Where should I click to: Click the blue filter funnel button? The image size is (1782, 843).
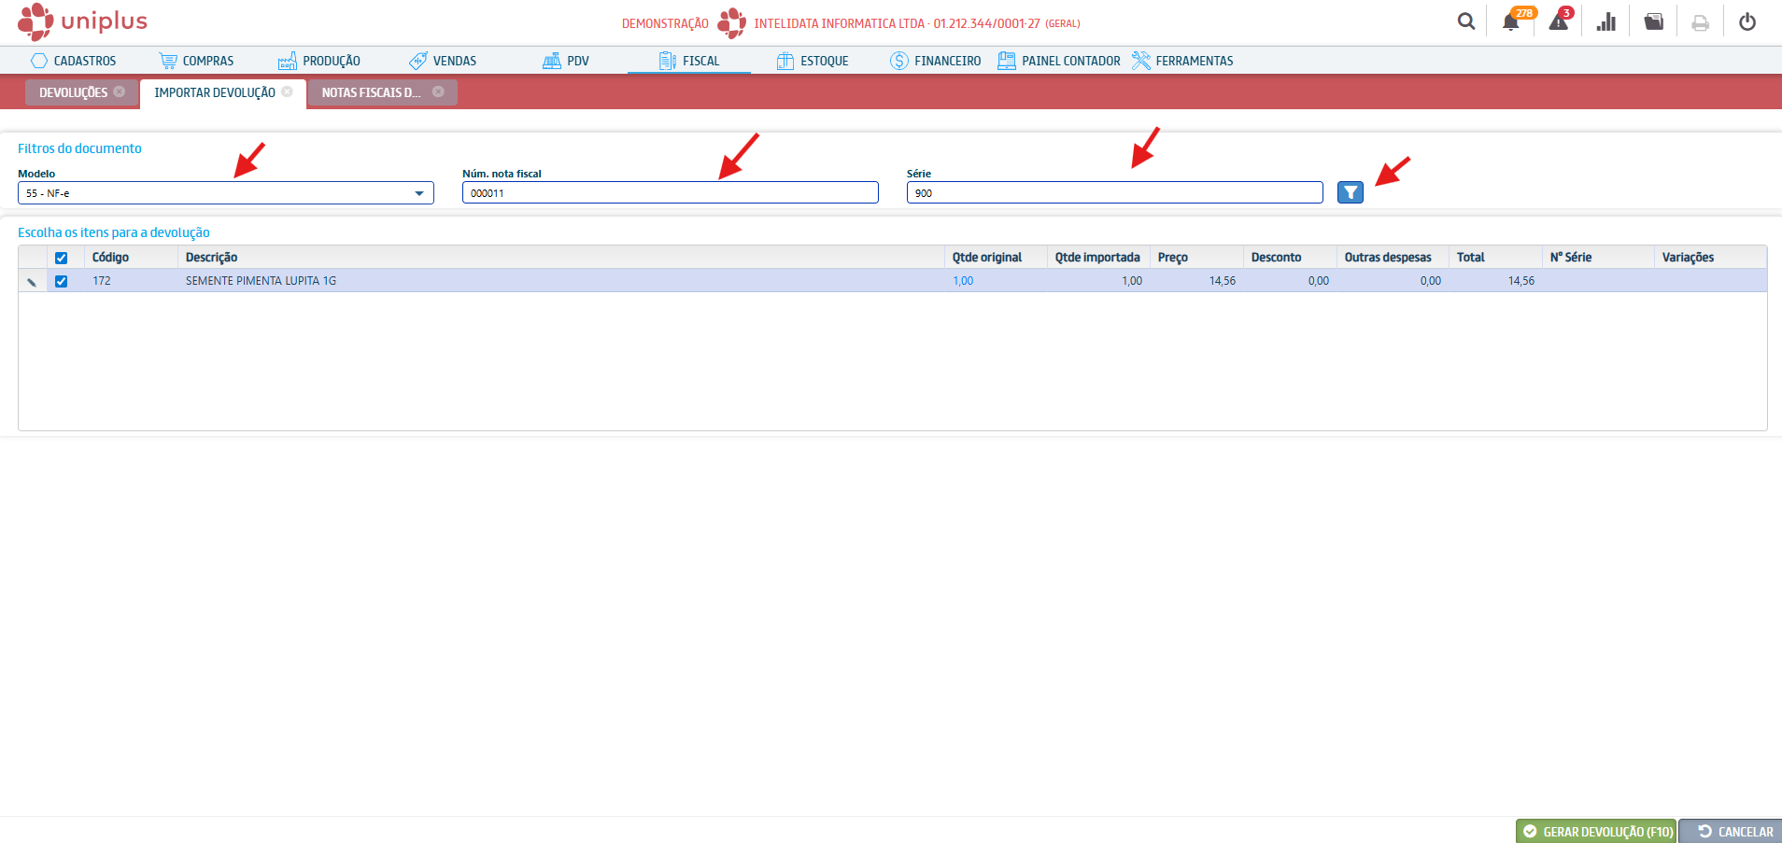(x=1350, y=192)
